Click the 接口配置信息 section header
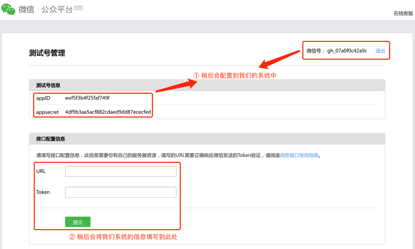The image size is (415, 249). click(x=50, y=139)
